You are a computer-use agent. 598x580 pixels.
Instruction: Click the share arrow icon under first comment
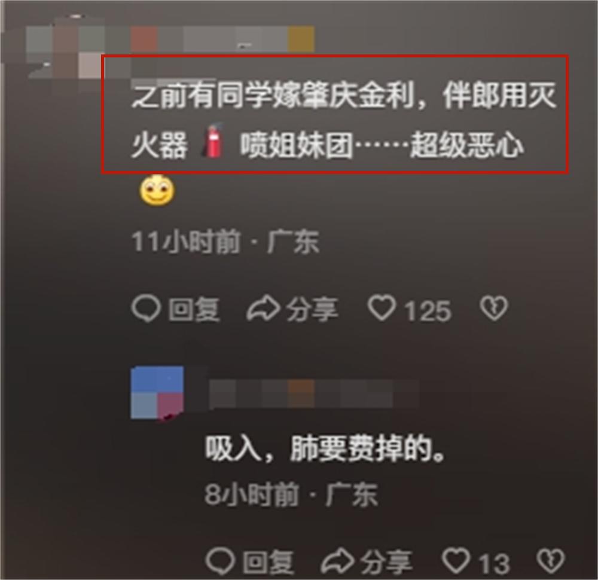click(264, 309)
